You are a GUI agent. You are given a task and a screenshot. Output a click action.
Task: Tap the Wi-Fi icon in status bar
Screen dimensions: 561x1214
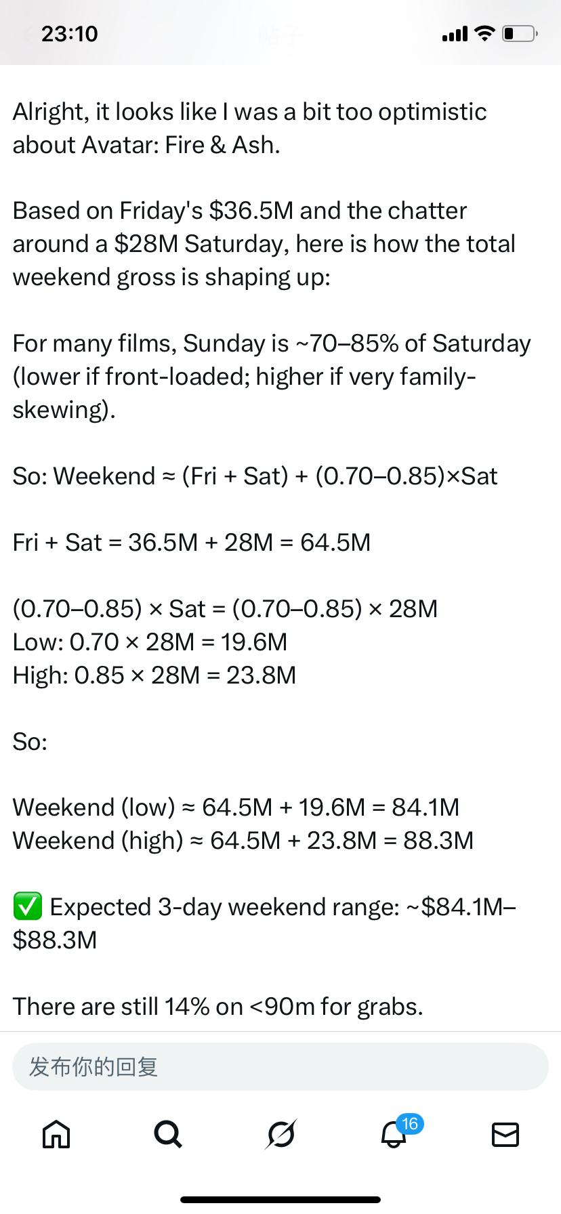tap(485, 33)
